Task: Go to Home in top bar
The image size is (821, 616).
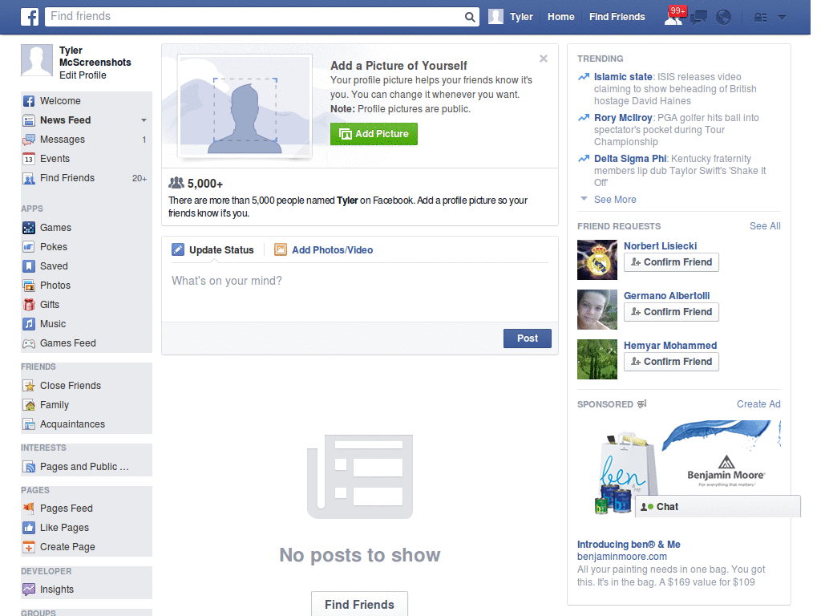Action: click(560, 17)
